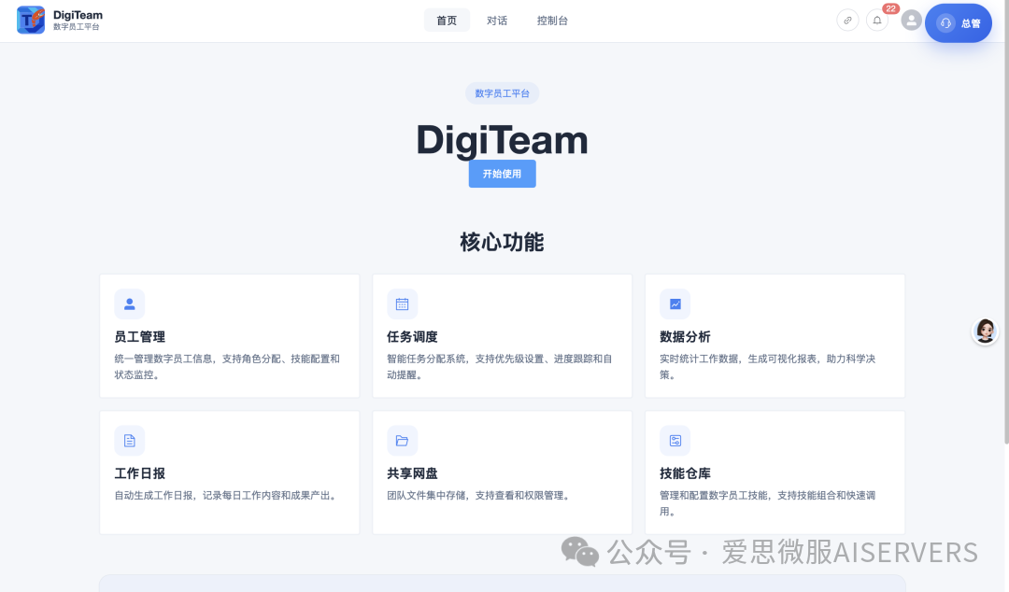Click the 员工管理 person icon
This screenshot has height=592, width=1009.
click(129, 303)
